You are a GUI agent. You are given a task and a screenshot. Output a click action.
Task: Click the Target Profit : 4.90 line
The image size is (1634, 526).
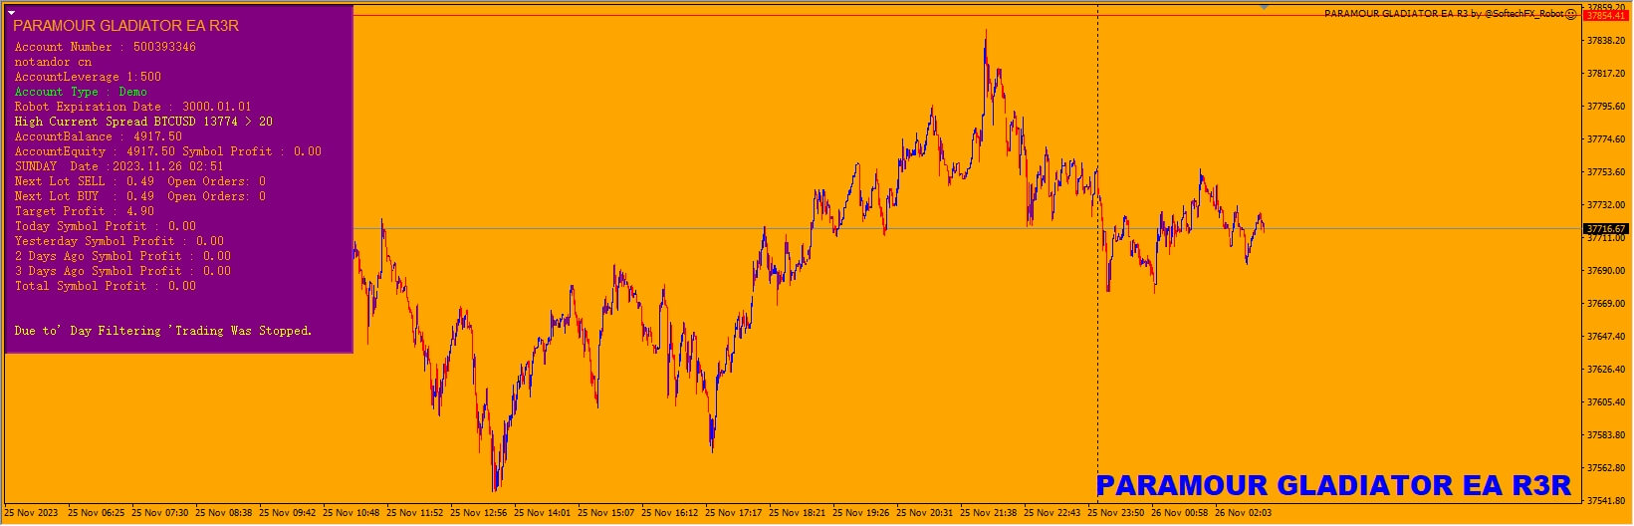click(84, 211)
